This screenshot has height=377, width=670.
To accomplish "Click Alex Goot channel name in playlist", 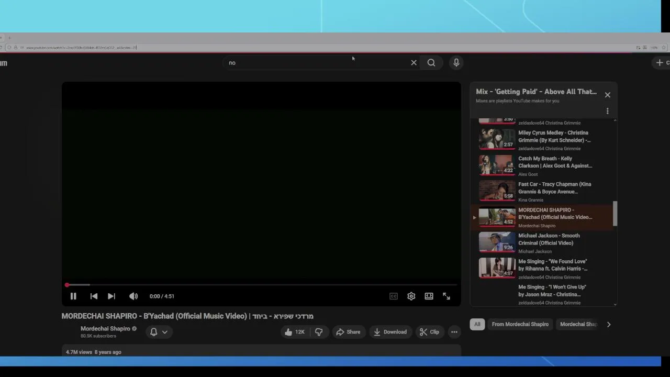I will (528, 174).
